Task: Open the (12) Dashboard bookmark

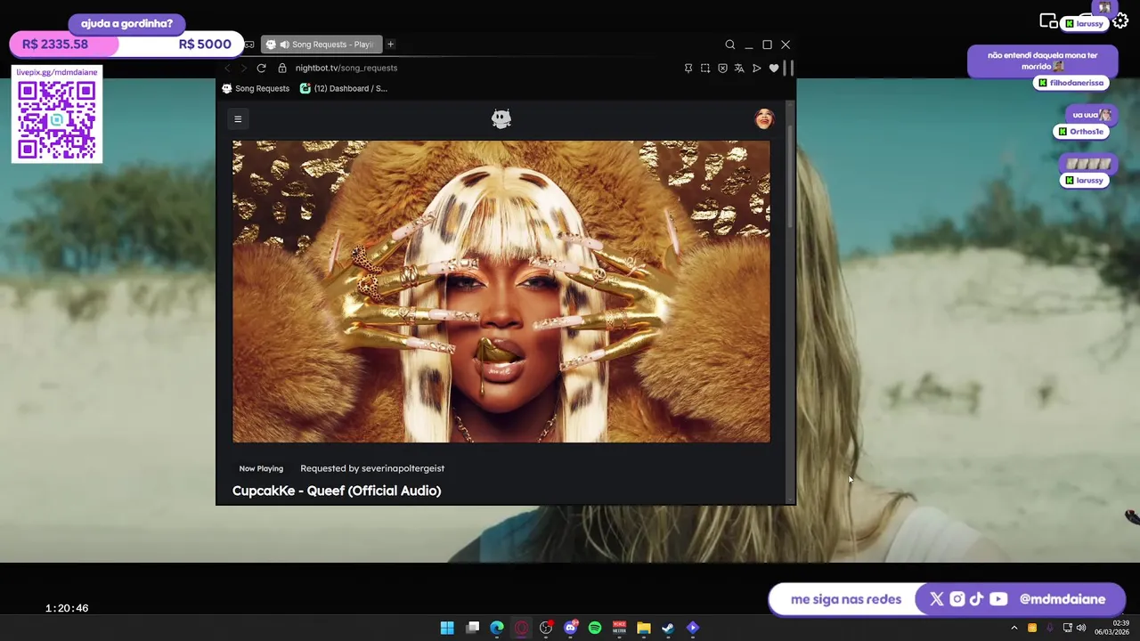Action: [344, 88]
